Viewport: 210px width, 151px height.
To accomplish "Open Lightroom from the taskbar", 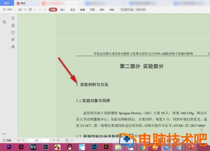I will point(45,147).
